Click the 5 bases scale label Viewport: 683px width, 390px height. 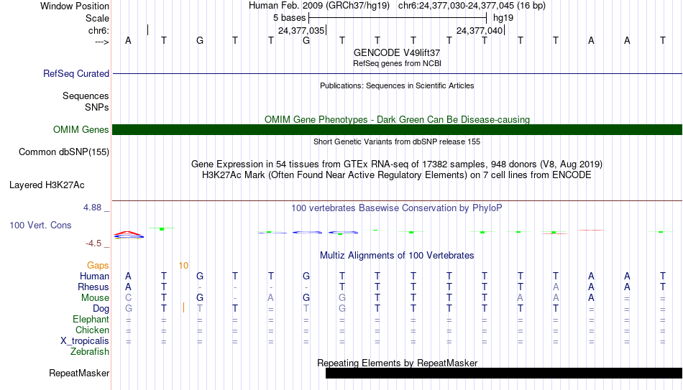click(289, 18)
